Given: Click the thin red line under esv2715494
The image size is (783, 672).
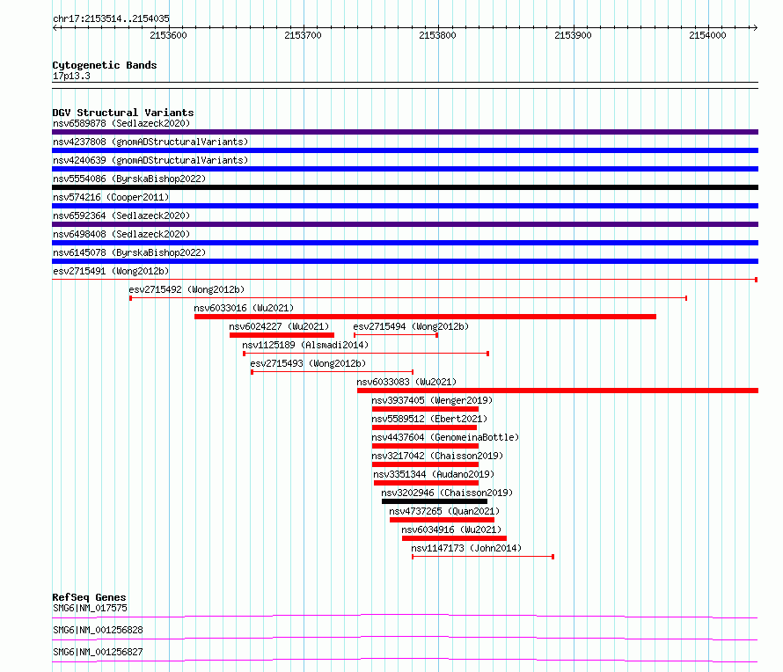Looking at the screenshot, I should coord(396,335).
